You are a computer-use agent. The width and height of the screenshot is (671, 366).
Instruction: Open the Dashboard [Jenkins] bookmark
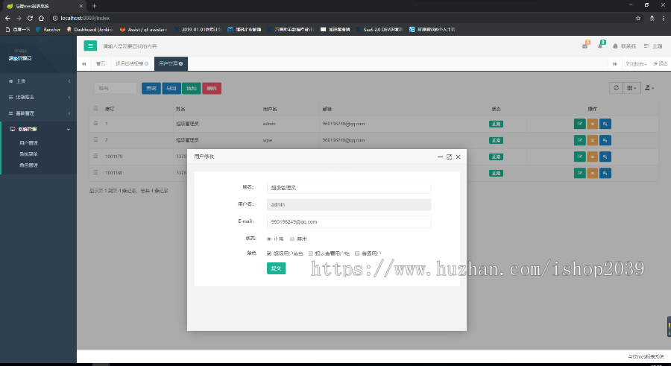point(90,30)
